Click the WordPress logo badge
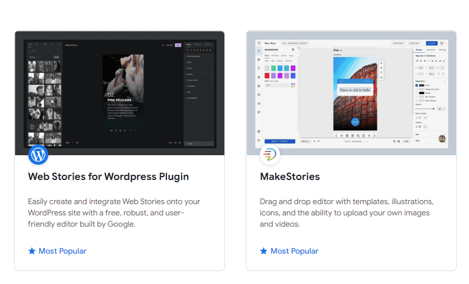 tap(38, 155)
